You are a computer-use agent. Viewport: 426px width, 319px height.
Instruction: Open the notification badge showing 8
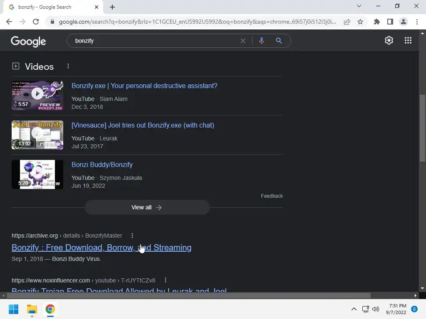coord(414,309)
